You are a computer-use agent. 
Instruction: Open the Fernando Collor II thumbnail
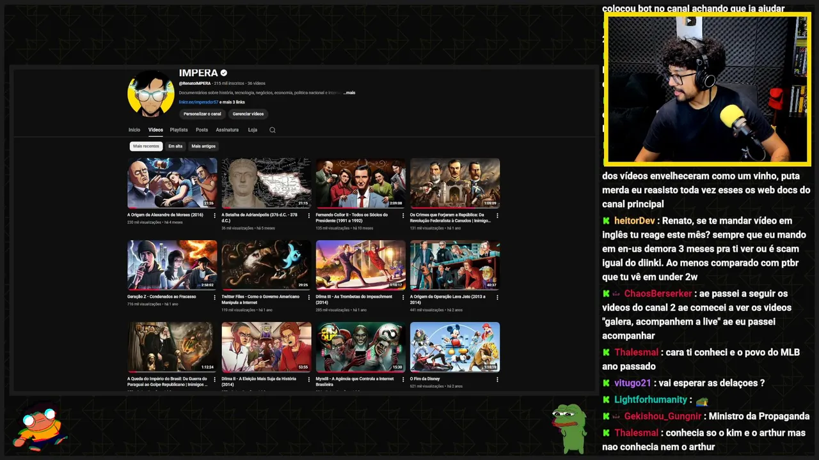[360, 183]
